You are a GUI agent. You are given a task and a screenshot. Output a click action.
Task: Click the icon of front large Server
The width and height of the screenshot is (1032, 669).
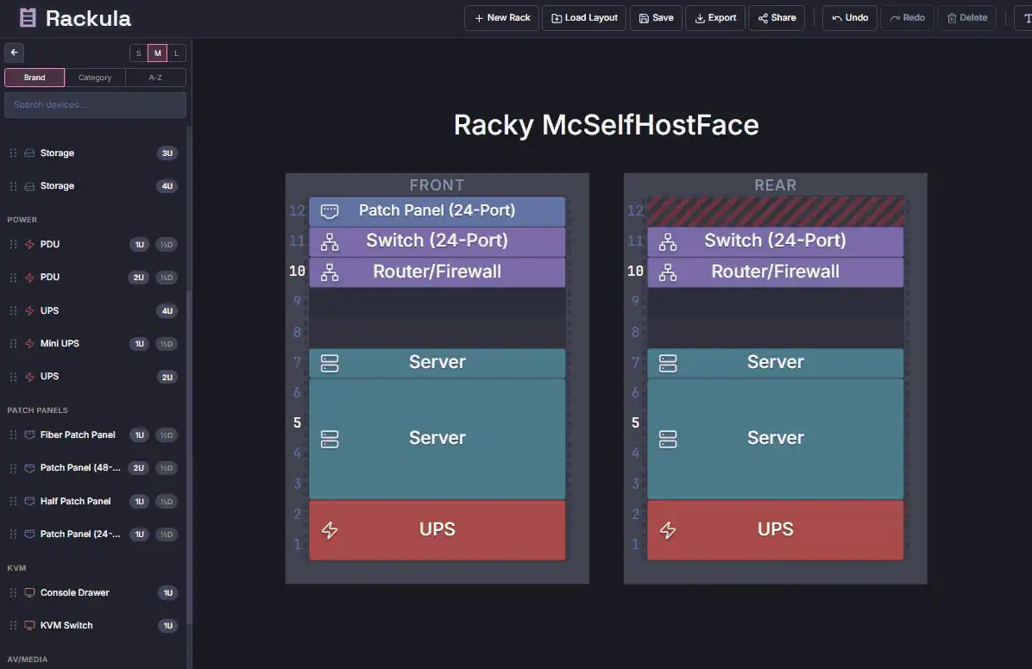point(330,439)
